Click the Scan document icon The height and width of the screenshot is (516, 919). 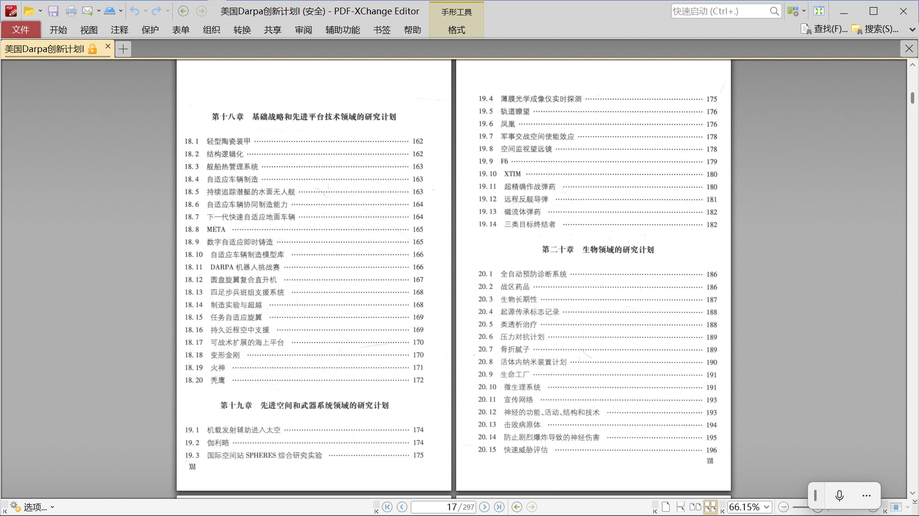[110, 11]
